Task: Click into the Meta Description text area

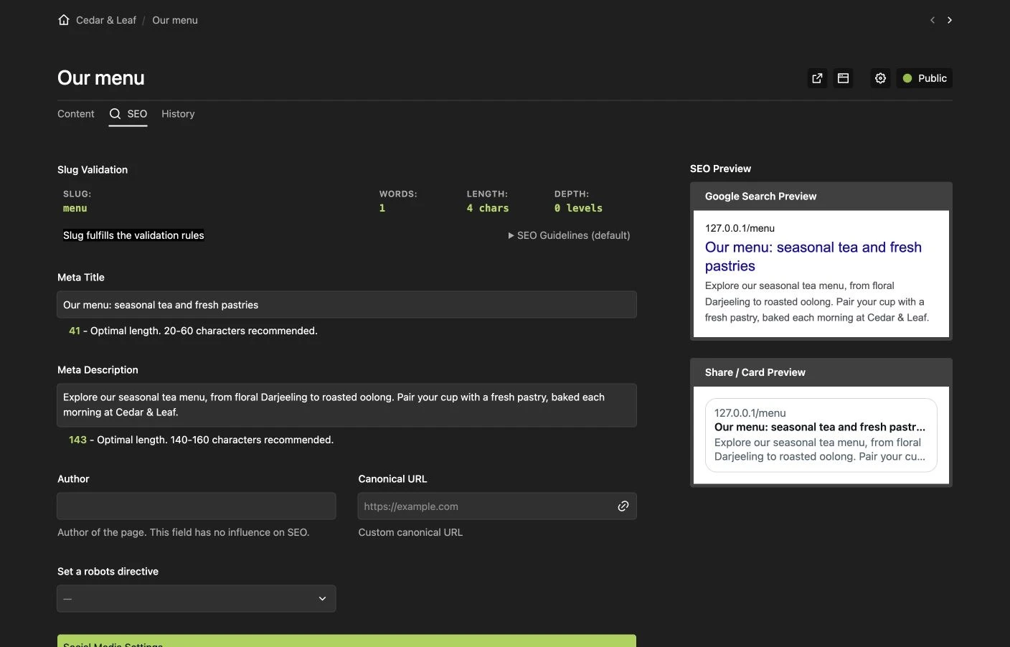Action: click(x=346, y=405)
